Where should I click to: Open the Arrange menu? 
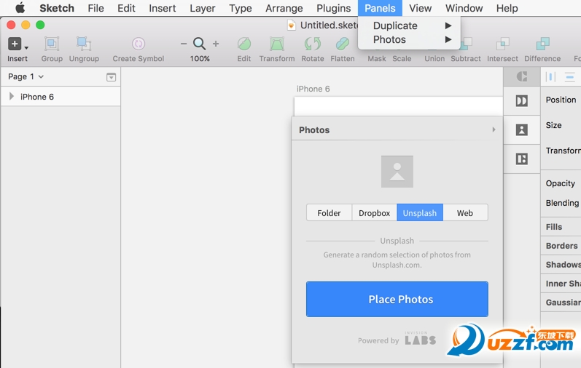[x=284, y=8]
